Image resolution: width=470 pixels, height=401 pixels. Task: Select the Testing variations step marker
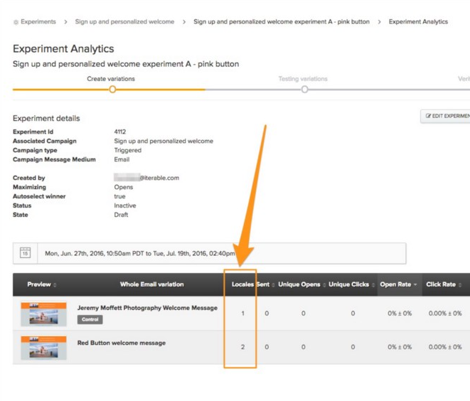[304, 90]
